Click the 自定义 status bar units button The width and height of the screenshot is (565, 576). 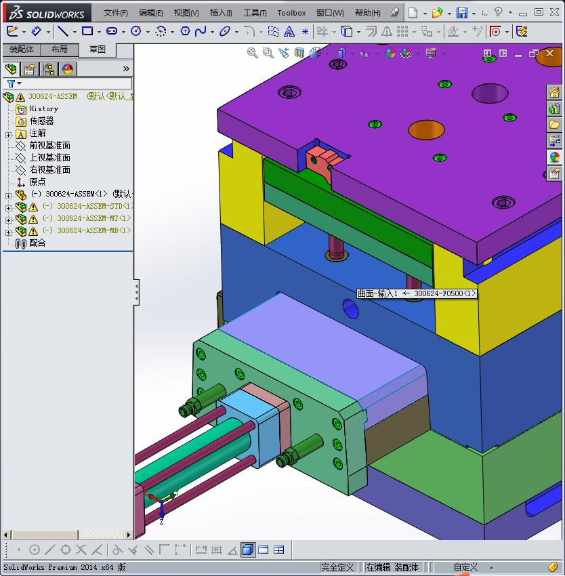coord(465,567)
